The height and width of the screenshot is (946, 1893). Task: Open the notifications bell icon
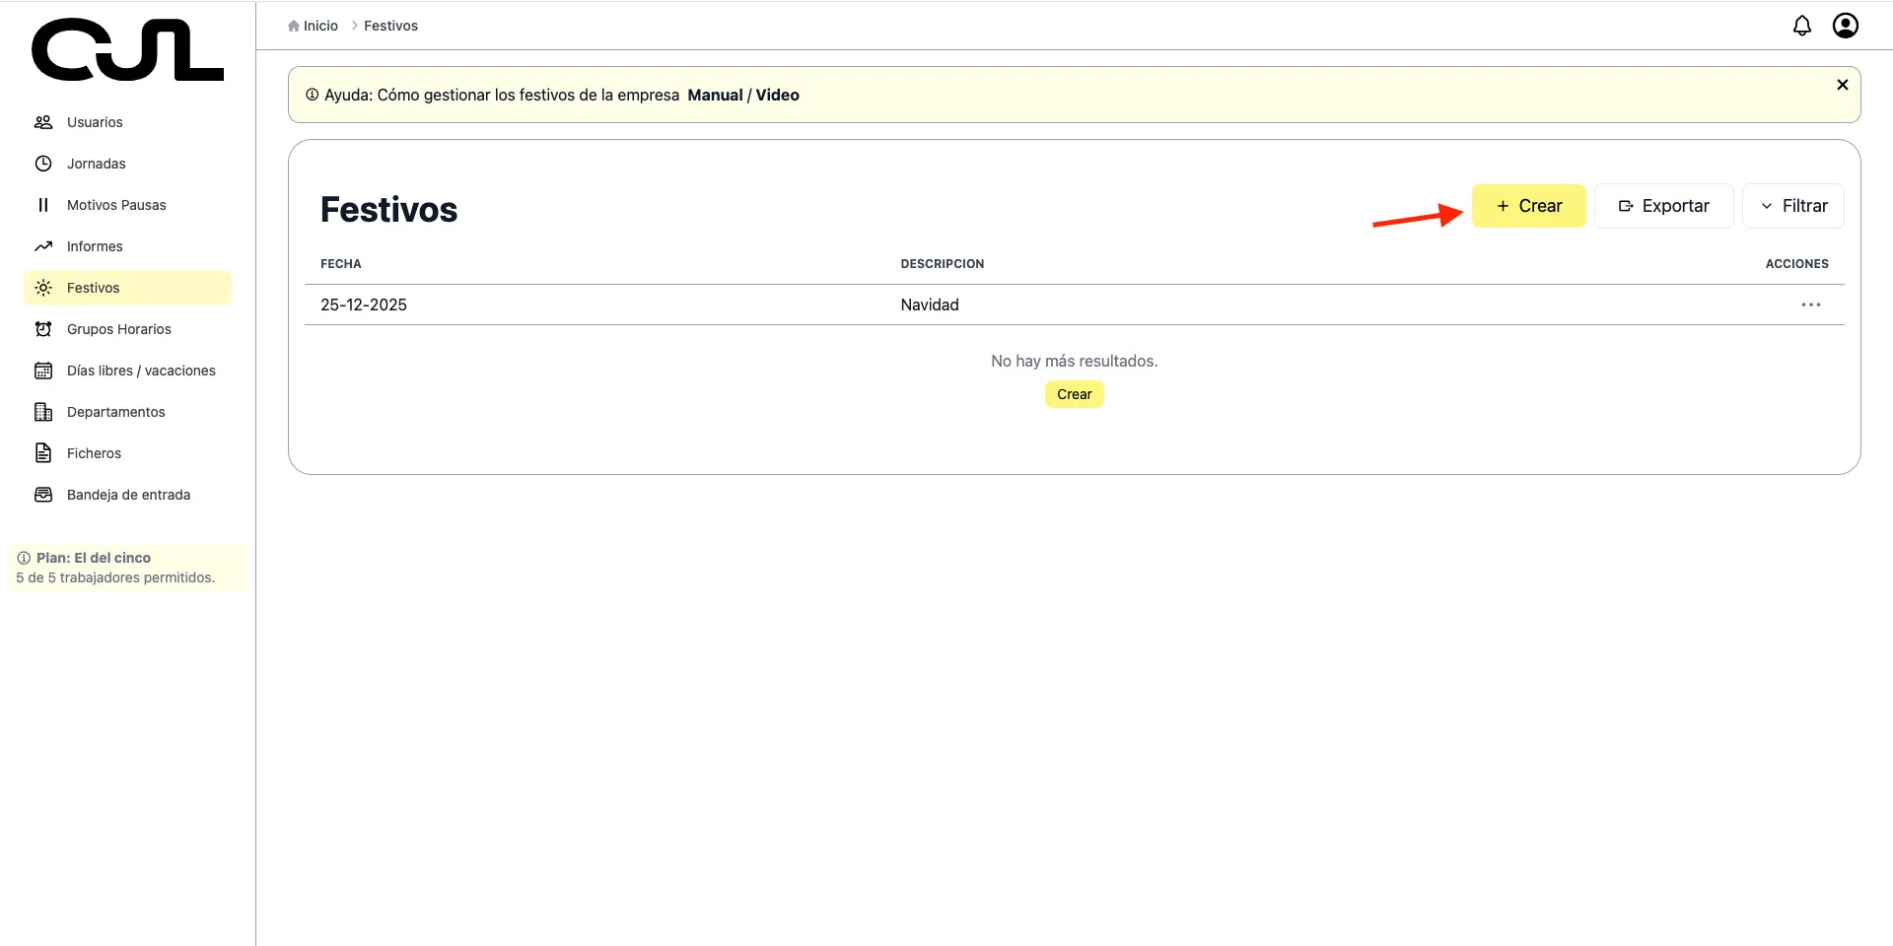click(1801, 26)
